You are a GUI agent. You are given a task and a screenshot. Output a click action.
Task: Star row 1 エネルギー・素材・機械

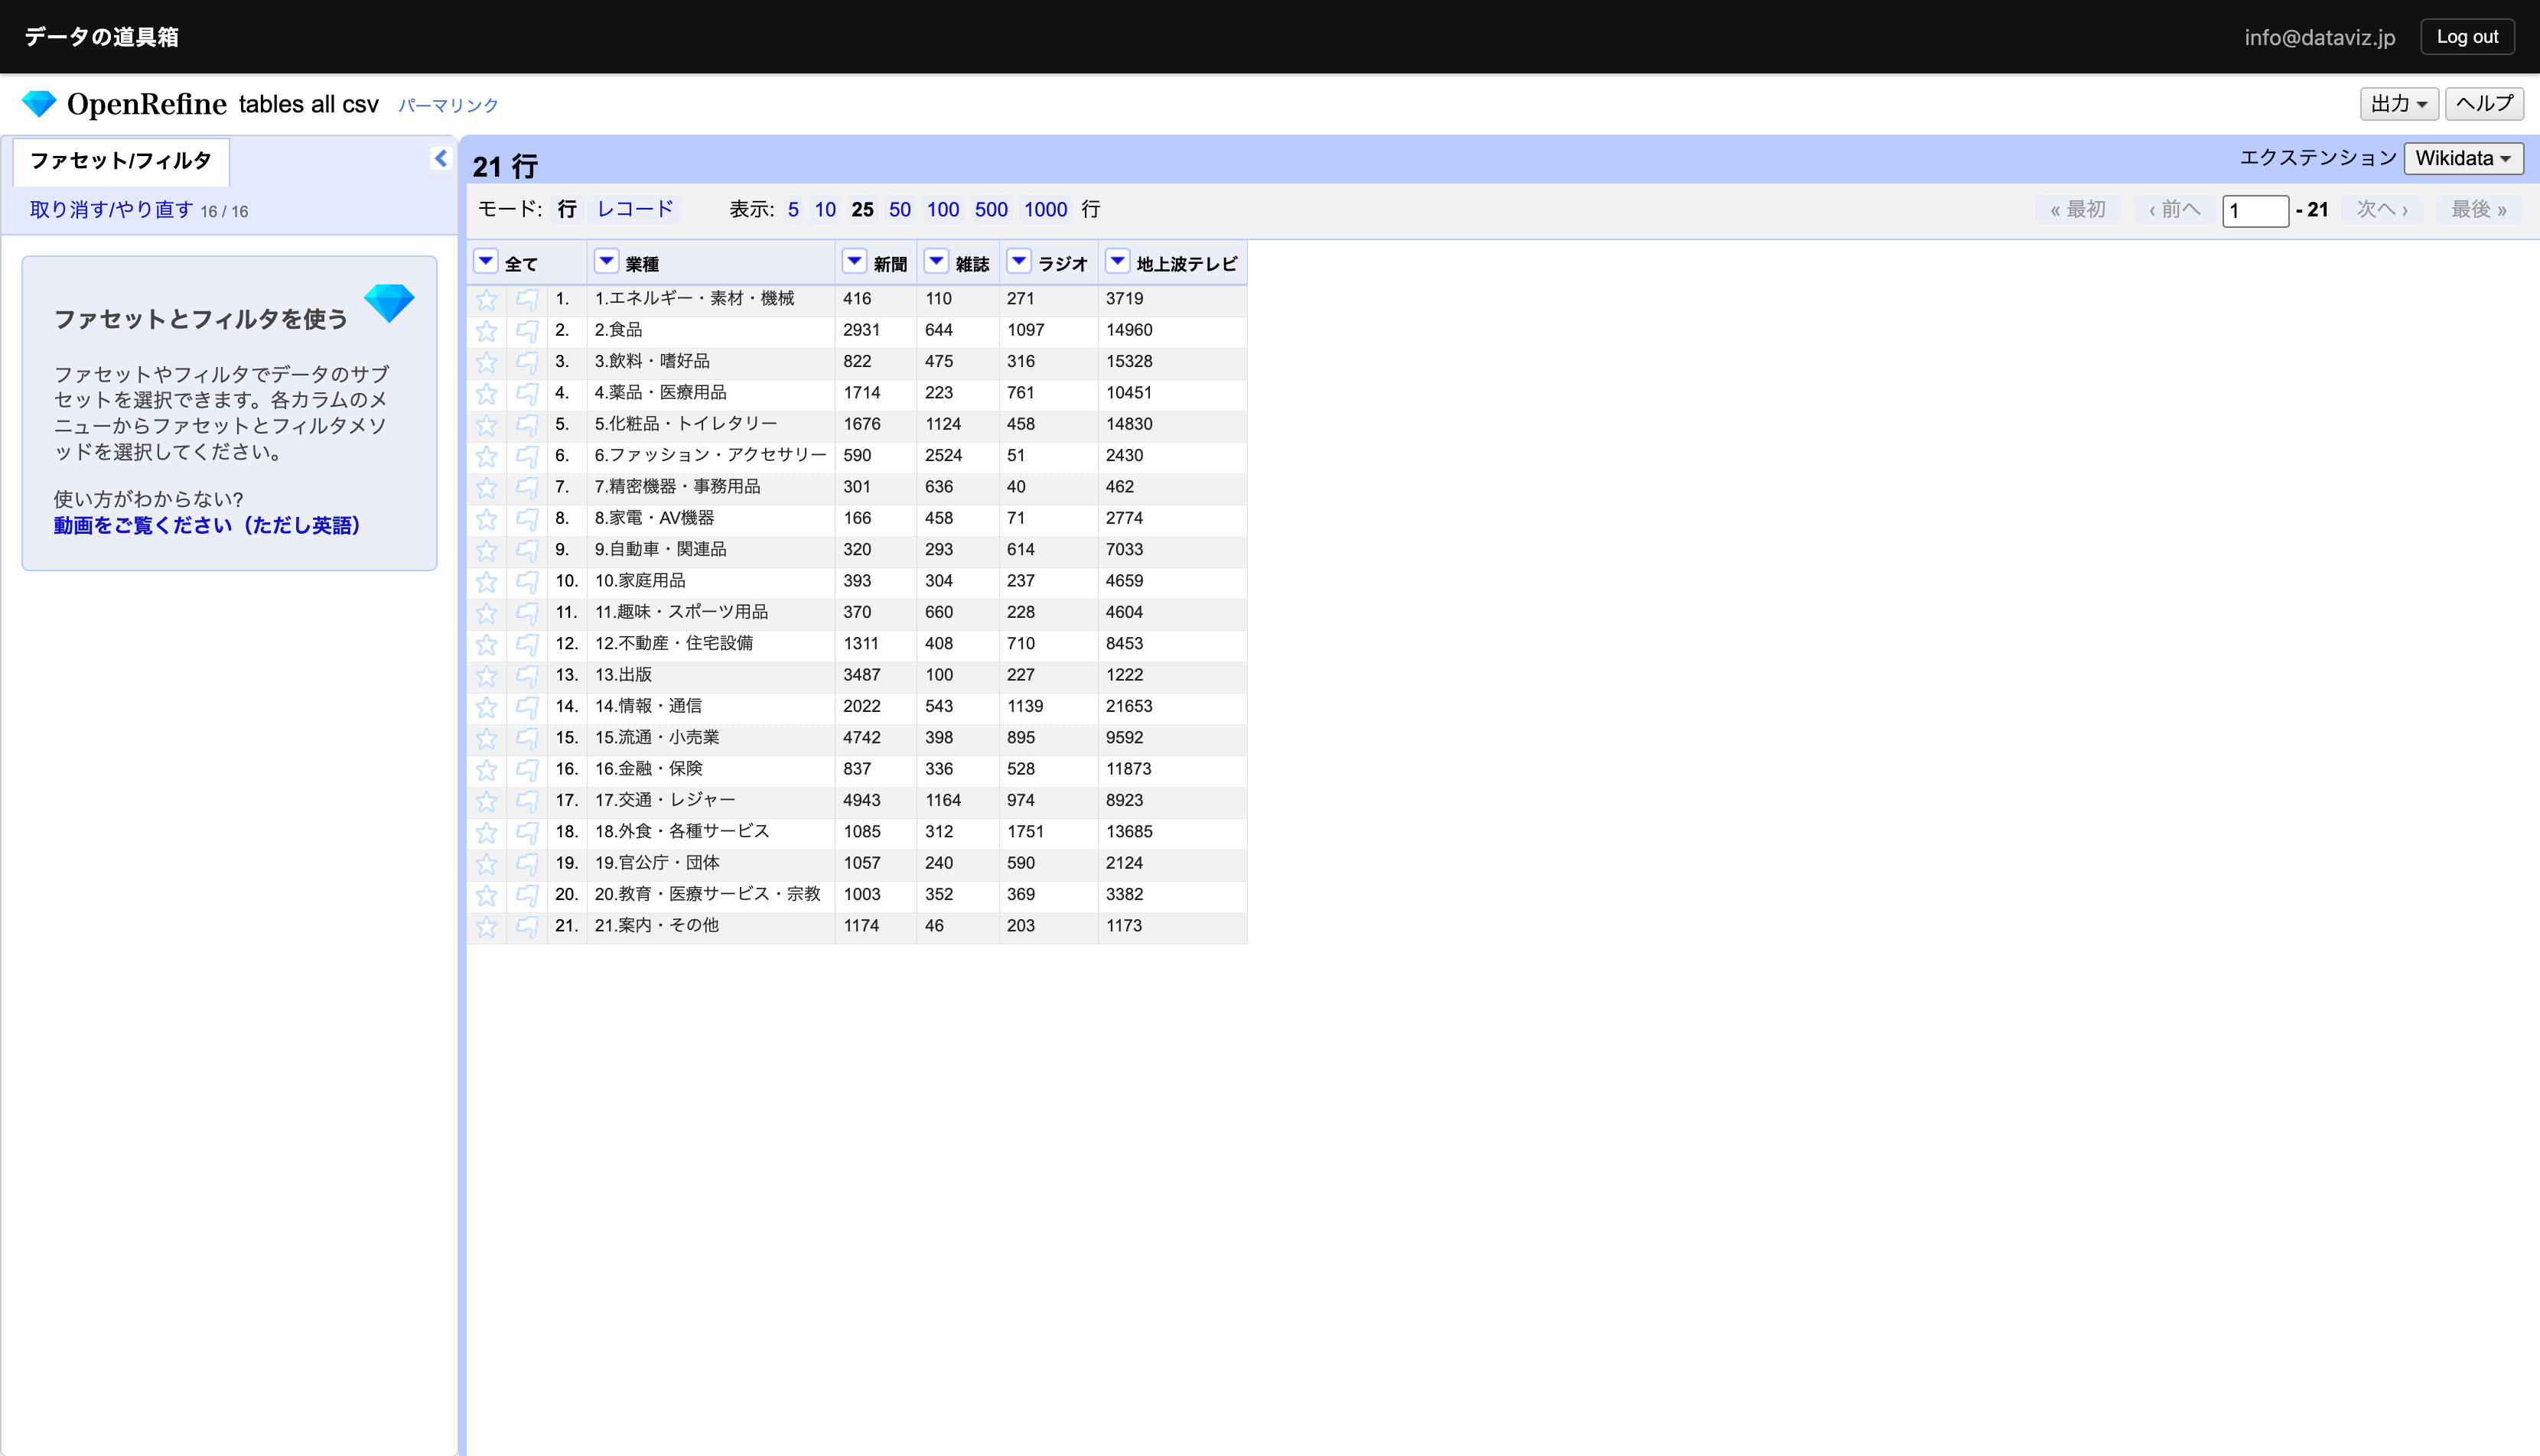coord(486,299)
